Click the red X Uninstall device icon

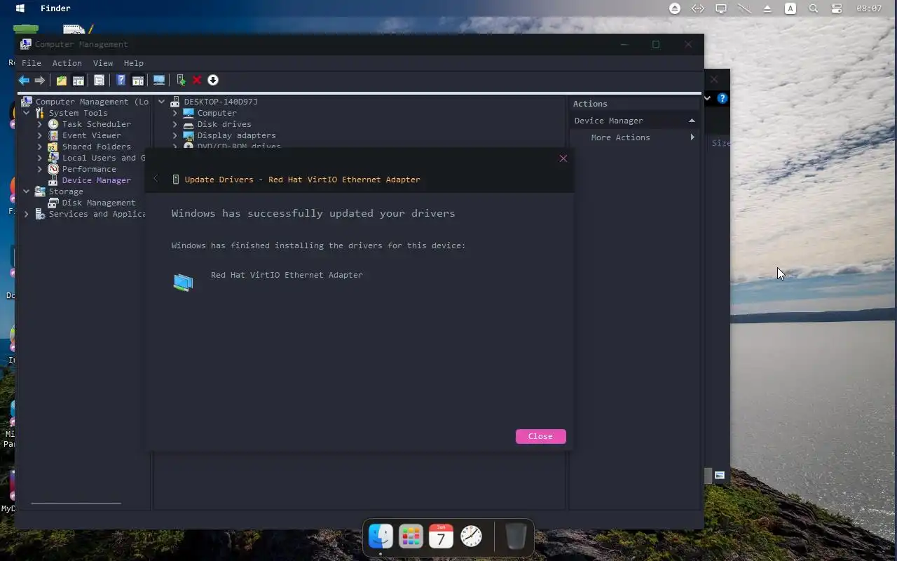(x=197, y=80)
